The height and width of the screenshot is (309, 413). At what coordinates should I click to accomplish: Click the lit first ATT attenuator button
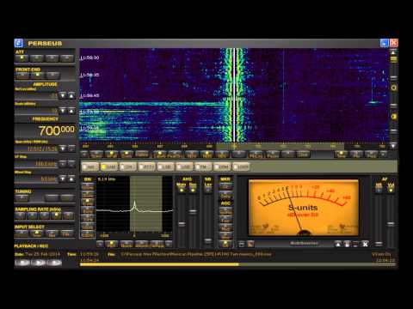[x=22, y=58]
